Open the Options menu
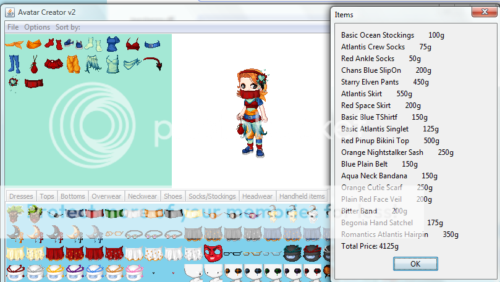Screen dimensions: 500x282 tap(37, 27)
